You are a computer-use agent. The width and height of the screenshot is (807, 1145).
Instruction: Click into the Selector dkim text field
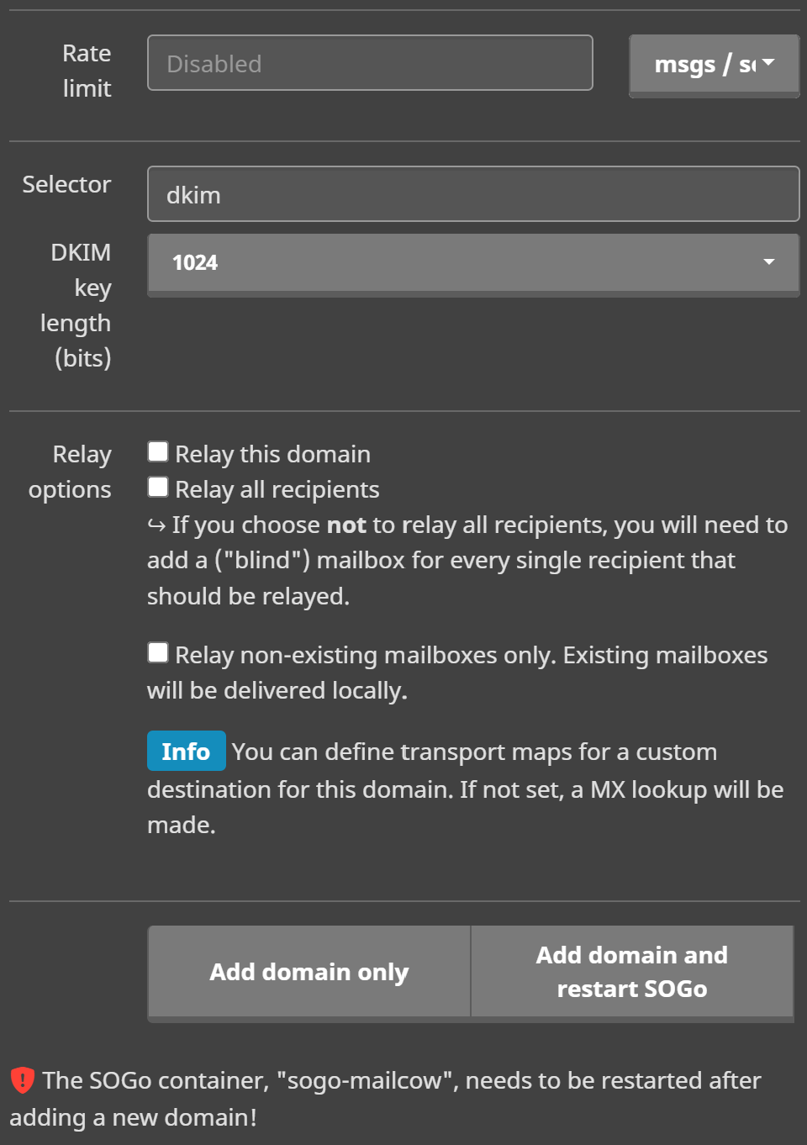coord(473,194)
